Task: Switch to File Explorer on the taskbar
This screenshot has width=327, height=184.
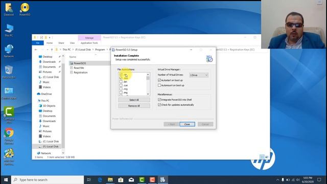Action: tap(110, 179)
